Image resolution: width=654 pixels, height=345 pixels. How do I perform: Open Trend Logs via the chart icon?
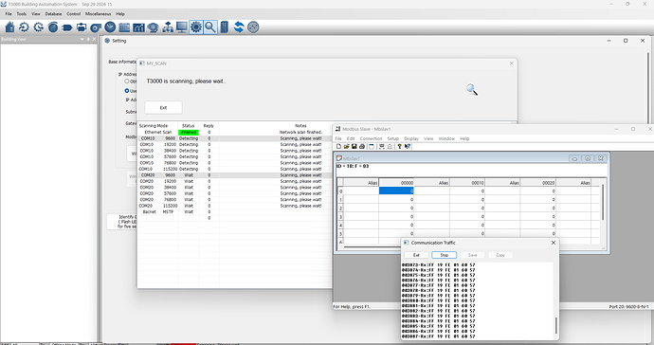pos(138,27)
